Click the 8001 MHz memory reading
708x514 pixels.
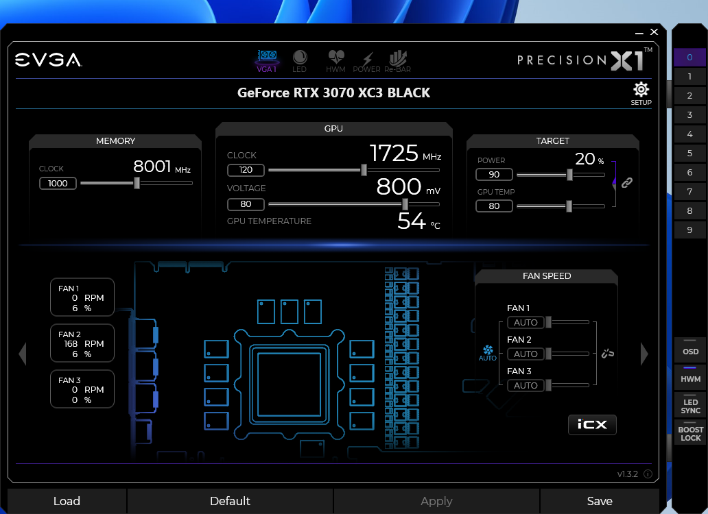click(162, 167)
